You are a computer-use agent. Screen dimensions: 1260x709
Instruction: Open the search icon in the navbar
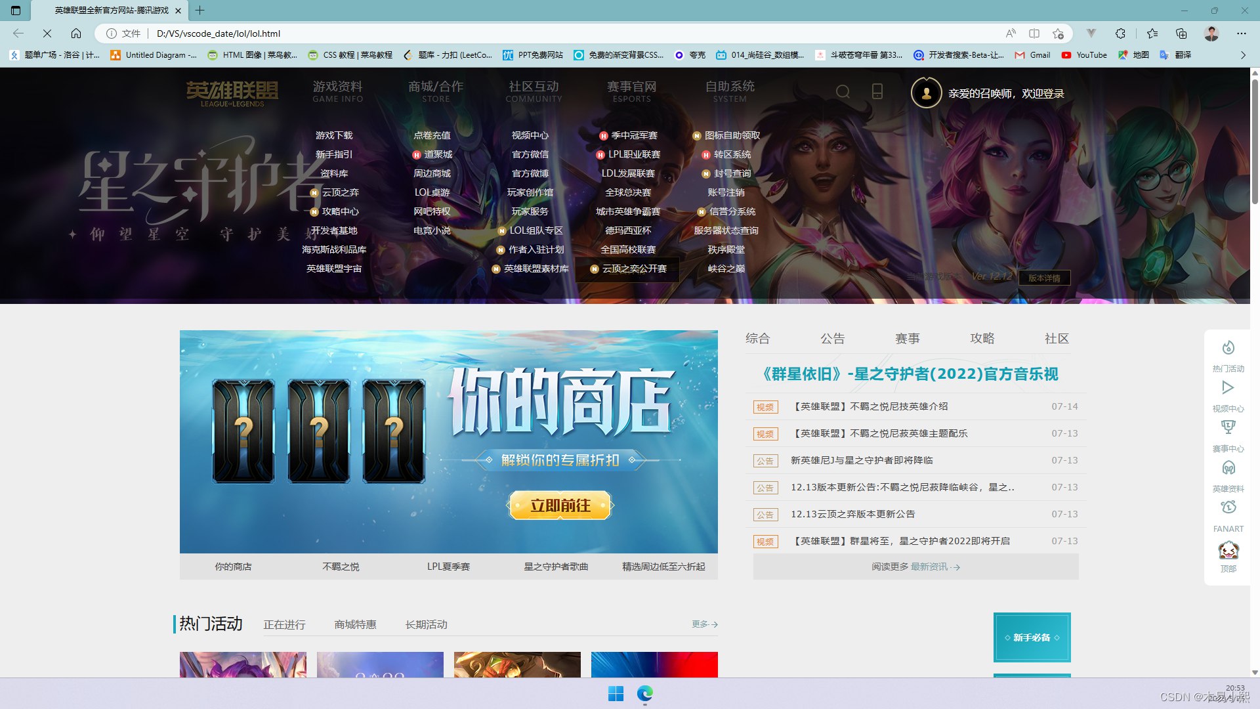(843, 92)
